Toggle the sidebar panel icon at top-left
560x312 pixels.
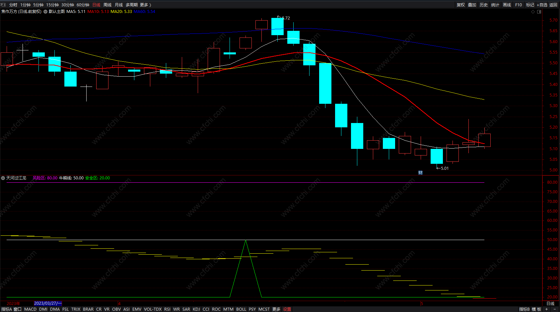click(3, 5)
